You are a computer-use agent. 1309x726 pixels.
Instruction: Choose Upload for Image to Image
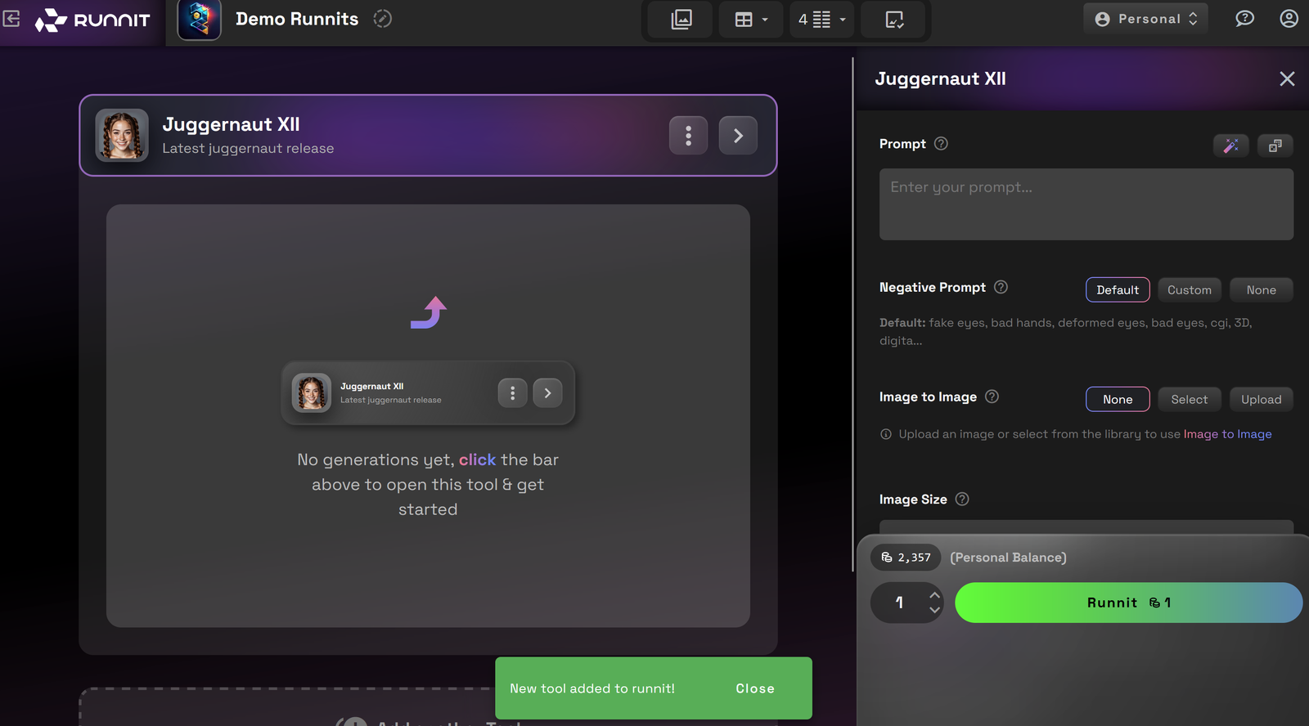point(1261,400)
